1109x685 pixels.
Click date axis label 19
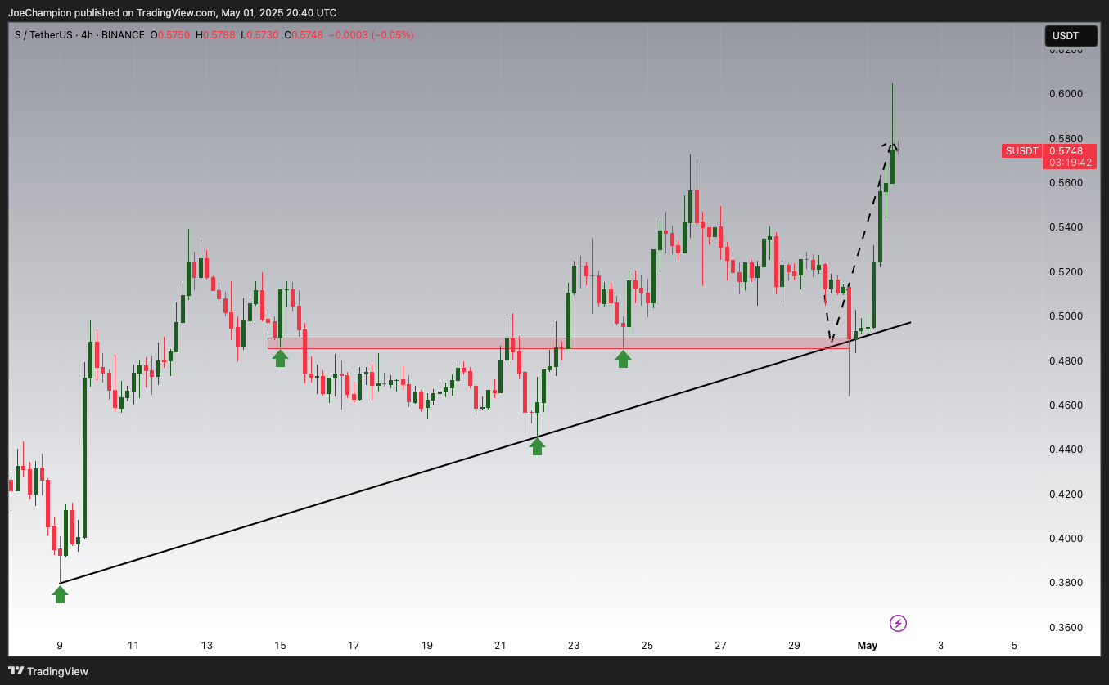427,646
